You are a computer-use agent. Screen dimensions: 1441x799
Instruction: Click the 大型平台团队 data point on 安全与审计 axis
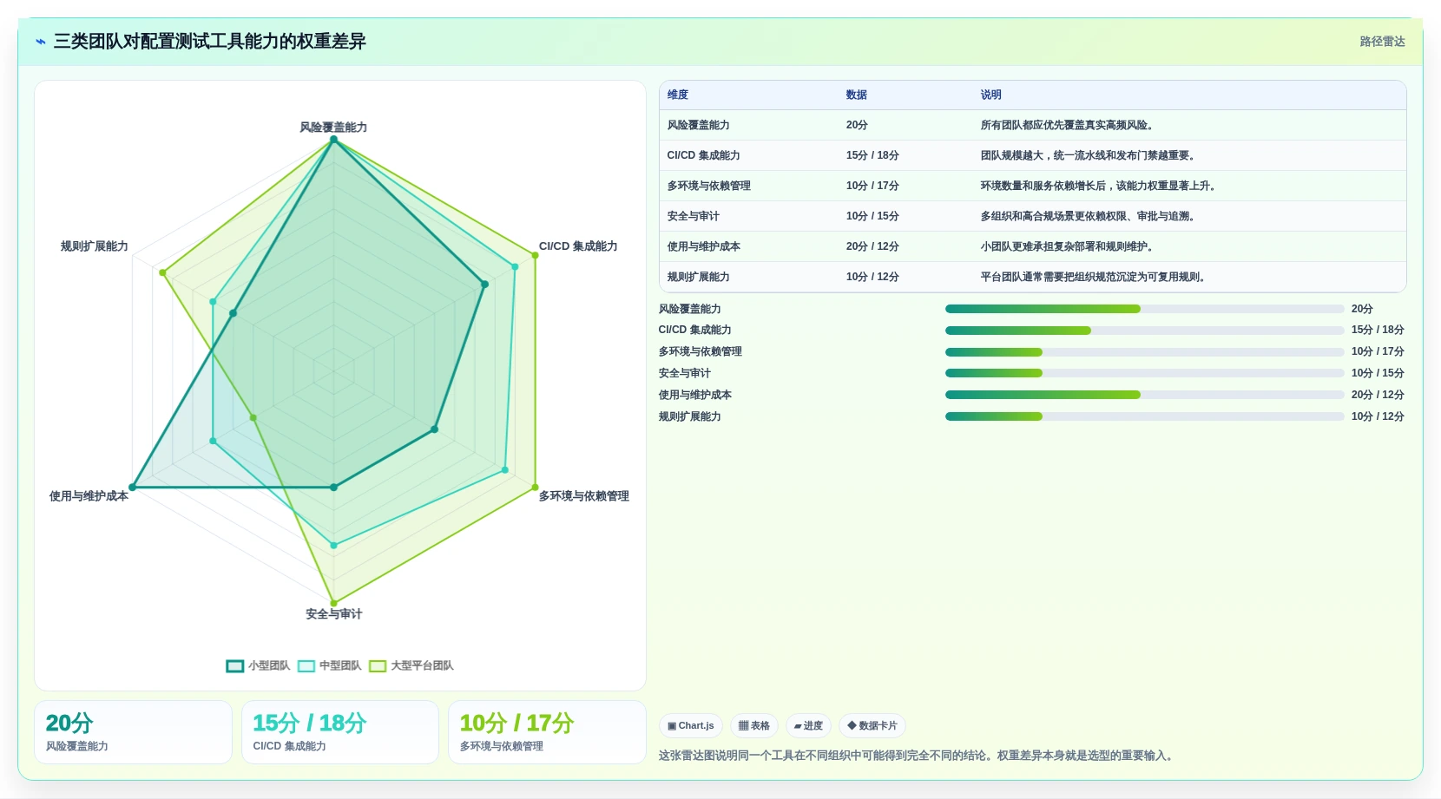333,603
